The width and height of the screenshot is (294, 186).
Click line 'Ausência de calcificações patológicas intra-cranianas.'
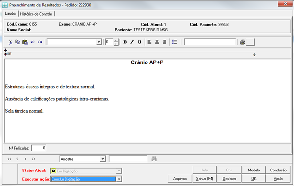[x=57, y=99]
